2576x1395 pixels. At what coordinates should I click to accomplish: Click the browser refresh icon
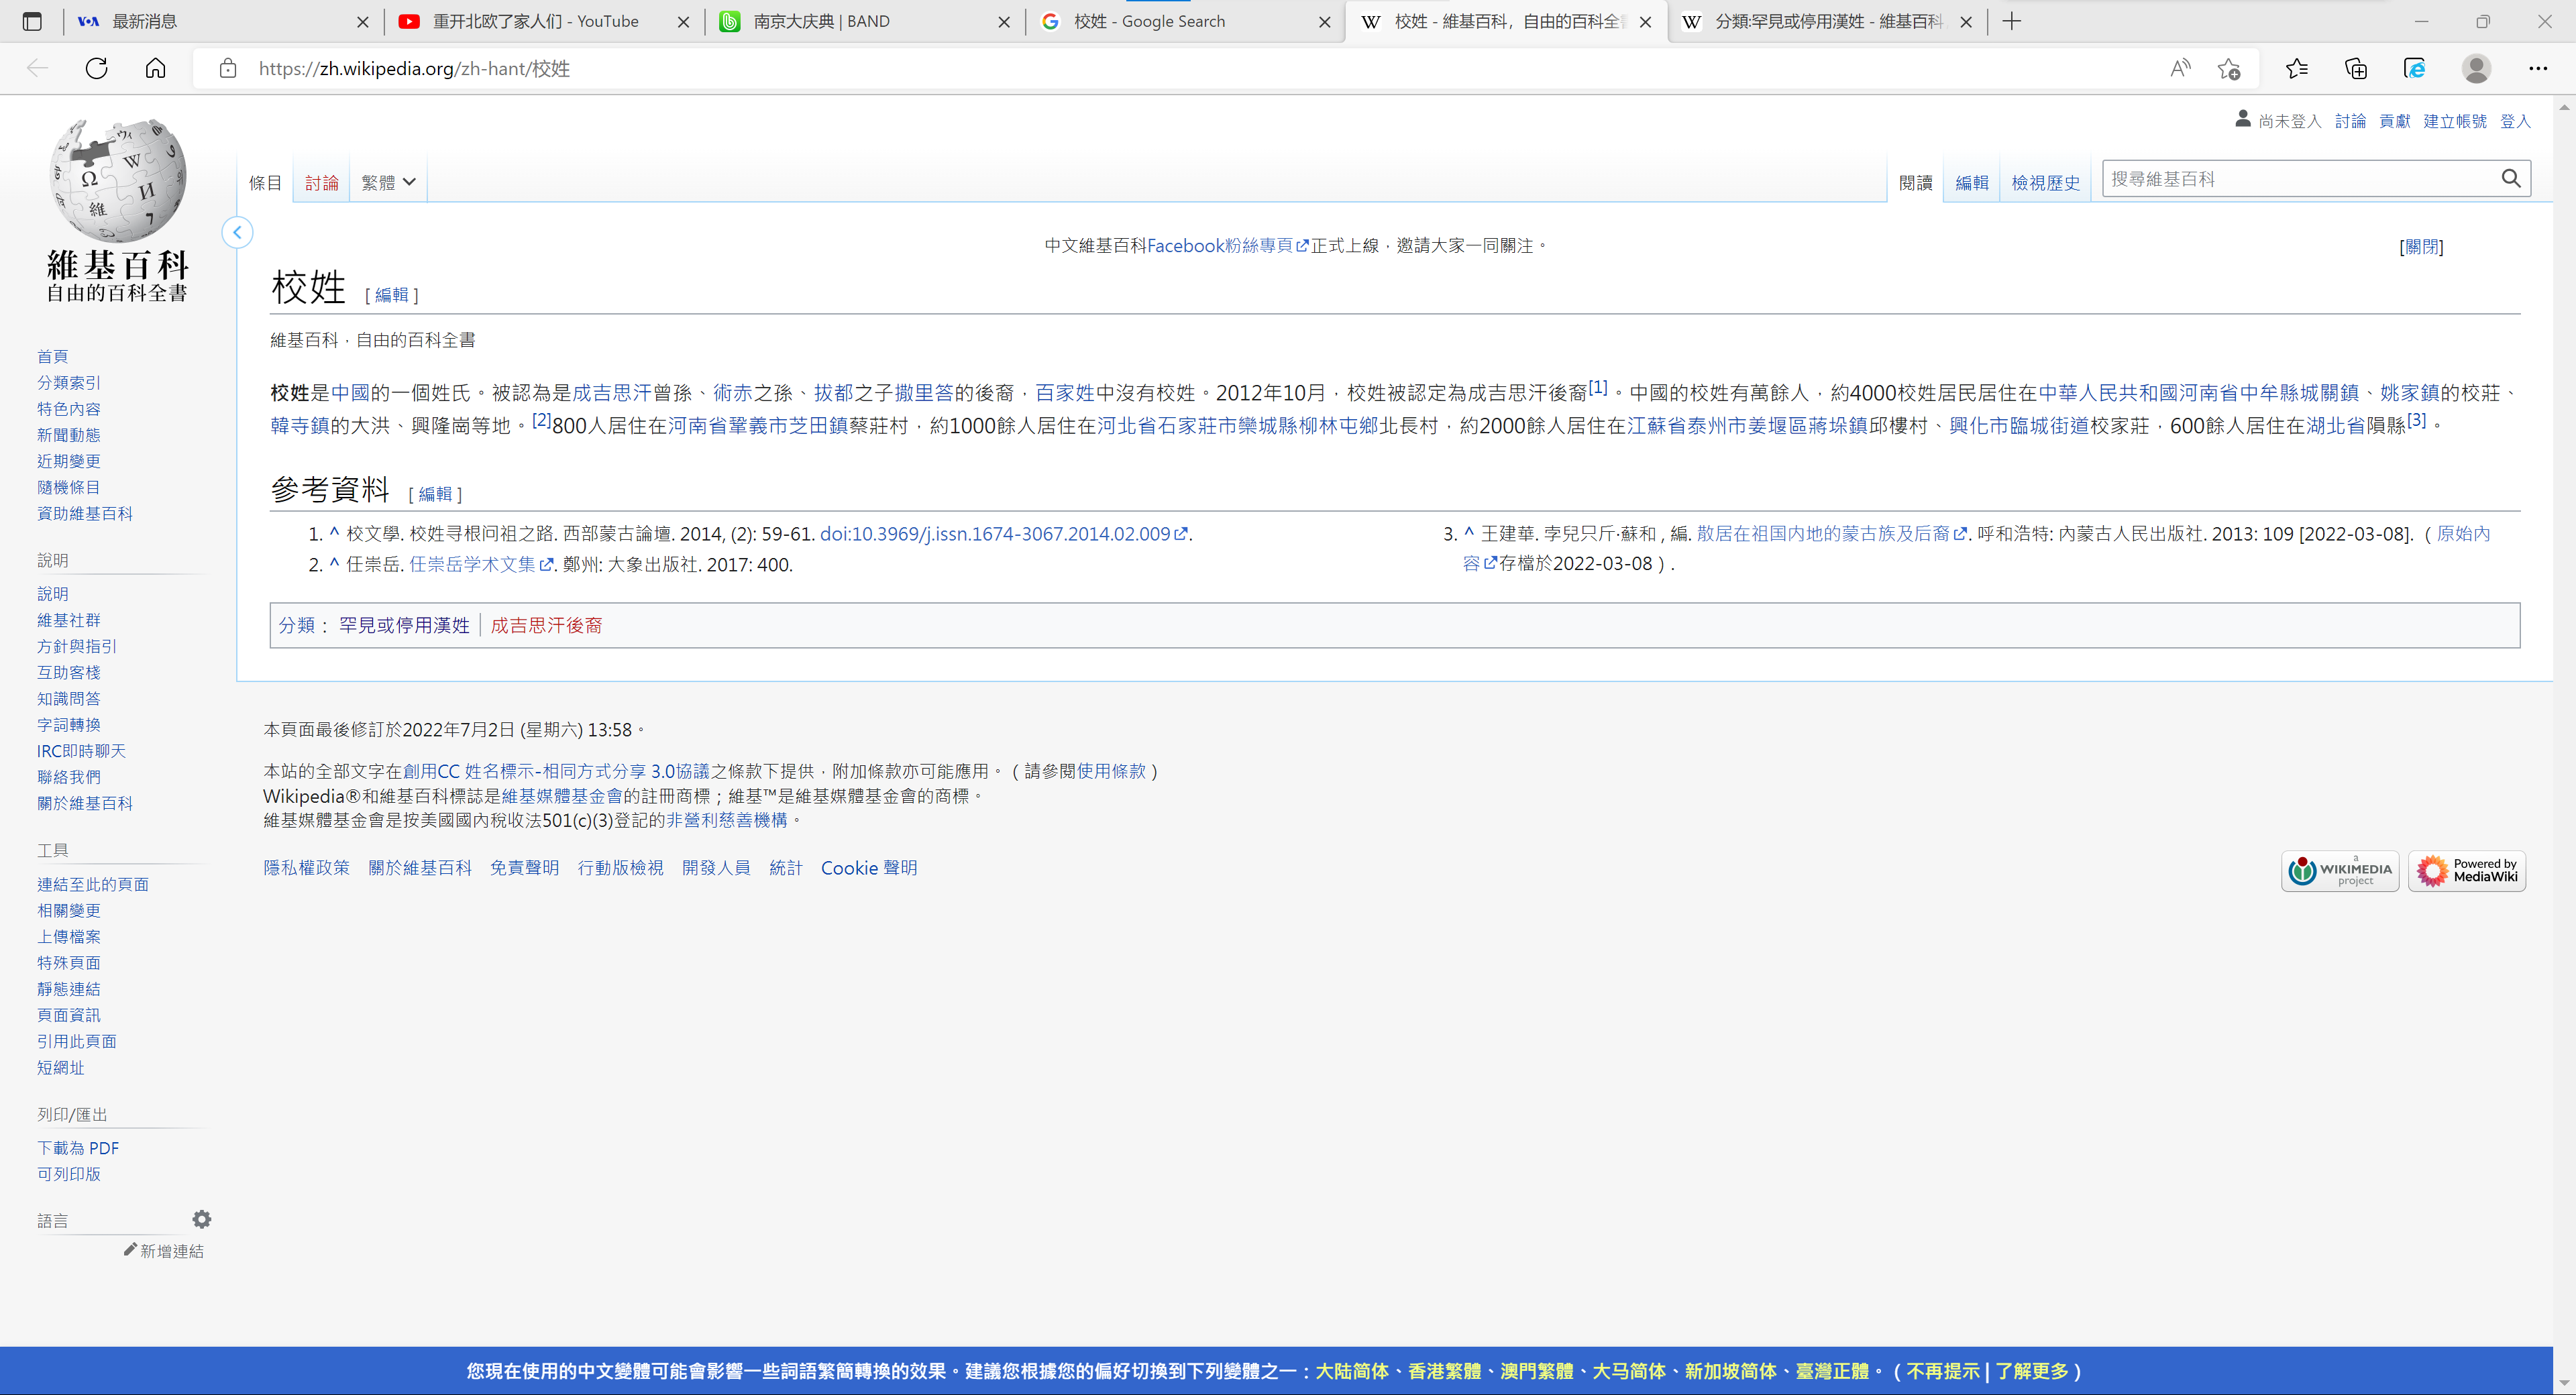click(96, 68)
